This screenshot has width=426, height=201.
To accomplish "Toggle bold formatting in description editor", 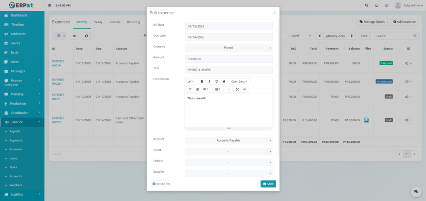I will click(x=202, y=81).
